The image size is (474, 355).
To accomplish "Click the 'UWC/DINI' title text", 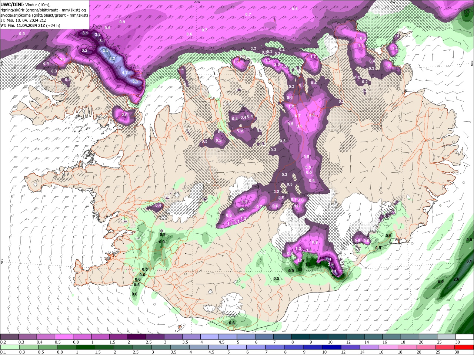I will click(11, 4).
